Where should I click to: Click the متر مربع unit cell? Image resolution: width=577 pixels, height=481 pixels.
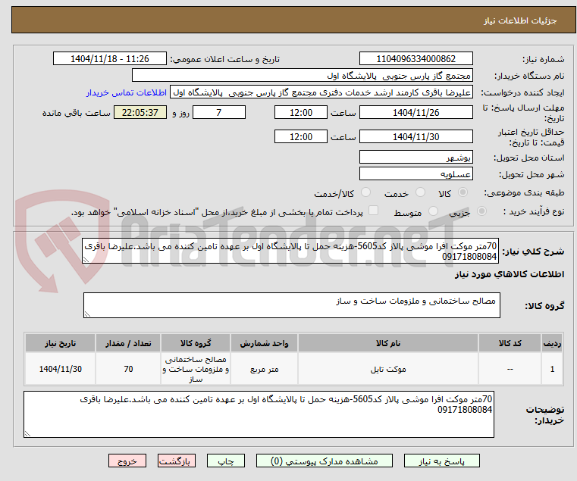[264, 369]
